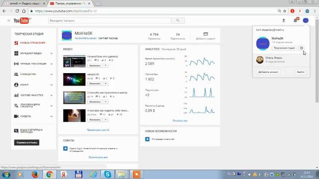Image resolution: width=319 pixels, height=179 pixels.
Task: Click Add account button
Action: 268,72
